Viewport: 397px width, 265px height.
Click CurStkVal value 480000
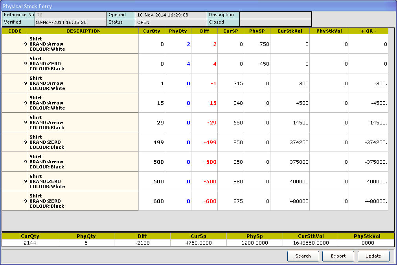click(x=290, y=201)
